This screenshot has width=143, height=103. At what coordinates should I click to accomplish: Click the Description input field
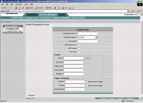point(88,41)
